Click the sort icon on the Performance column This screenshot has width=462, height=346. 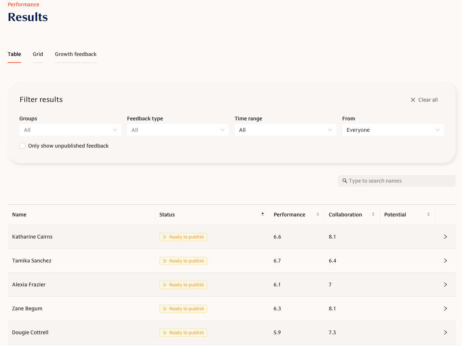[318, 214]
